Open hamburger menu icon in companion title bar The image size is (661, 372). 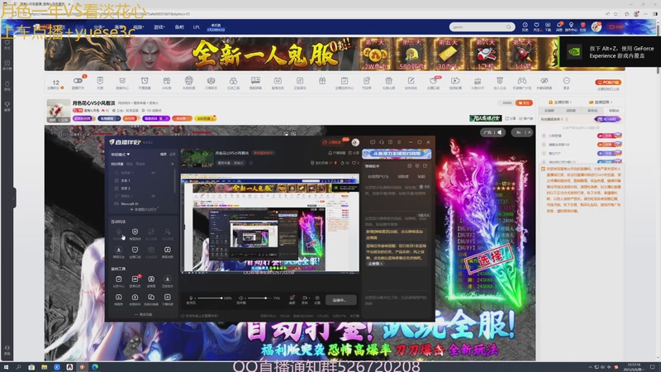tap(399, 142)
